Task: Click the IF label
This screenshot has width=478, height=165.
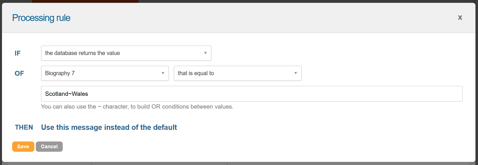Action: 18,53
